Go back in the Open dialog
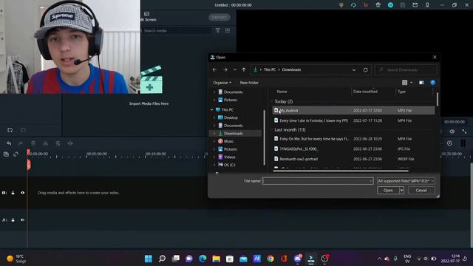 215,69
